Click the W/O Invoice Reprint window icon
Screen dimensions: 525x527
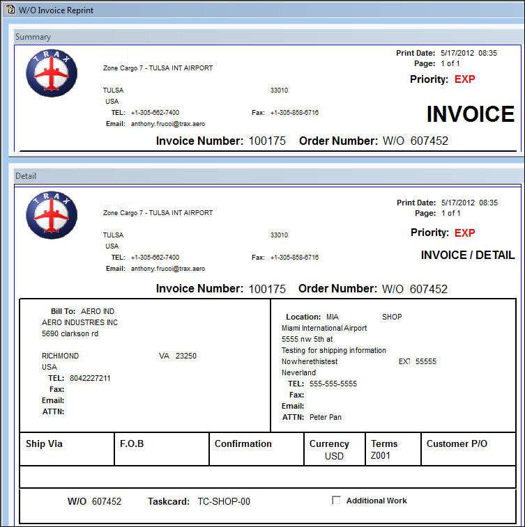[x=10, y=9]
